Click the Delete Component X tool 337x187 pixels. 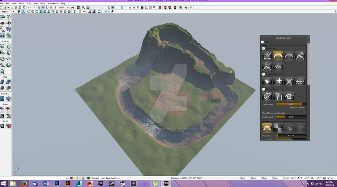[289, 82]
